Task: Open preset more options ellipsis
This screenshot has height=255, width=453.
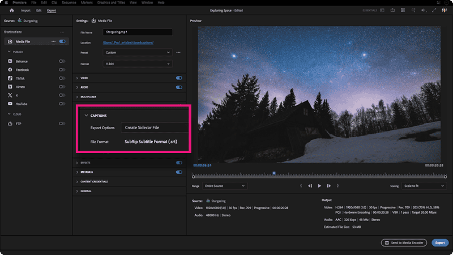Action: tap(178, 53)
